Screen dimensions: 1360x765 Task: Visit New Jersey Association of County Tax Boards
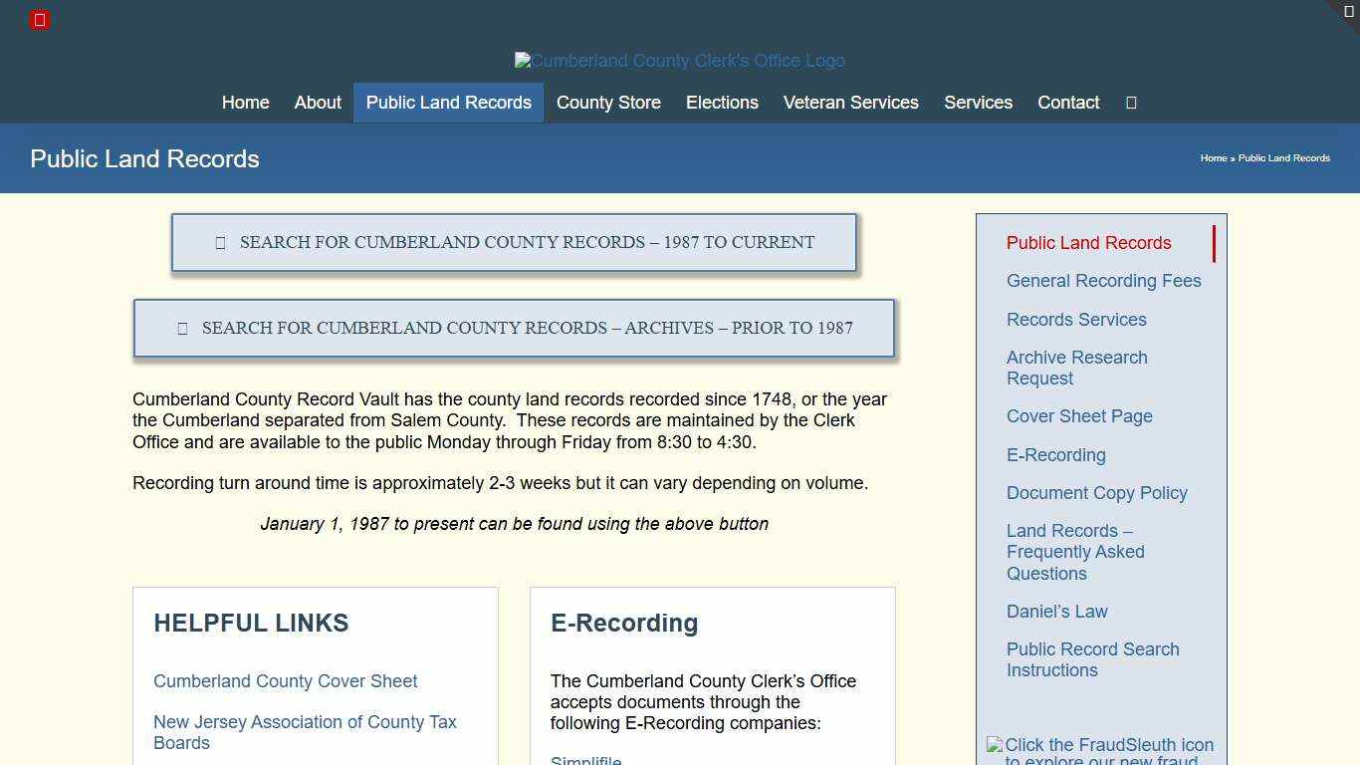pos(305,732)
